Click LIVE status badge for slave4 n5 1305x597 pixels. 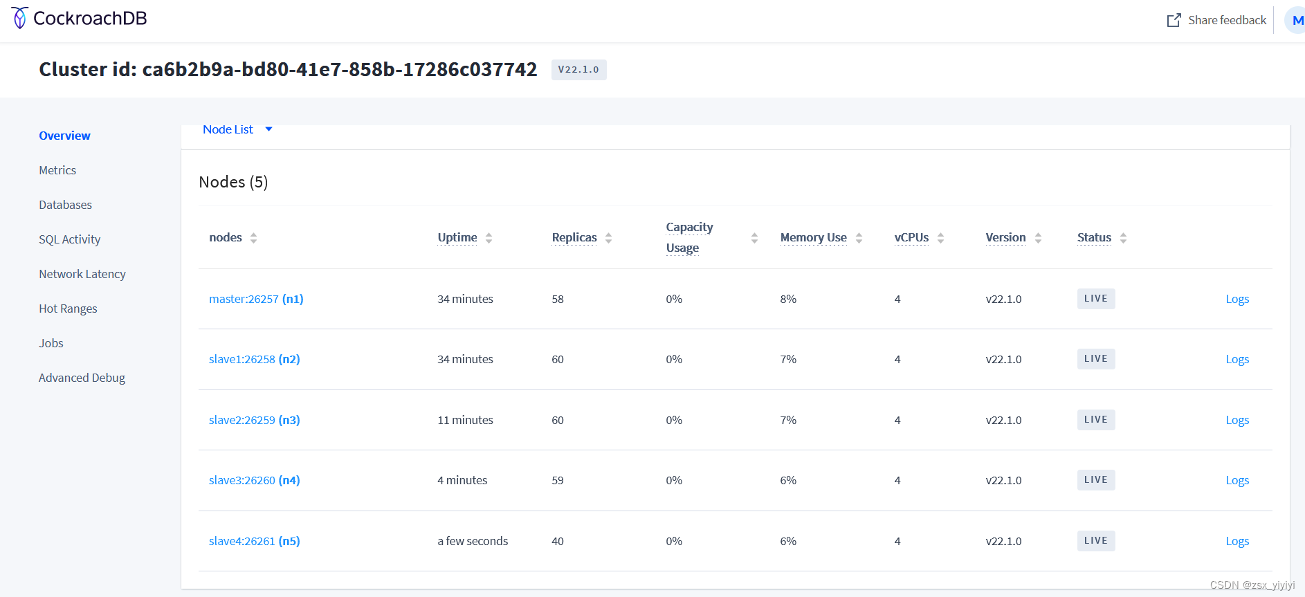[1096, 541]
